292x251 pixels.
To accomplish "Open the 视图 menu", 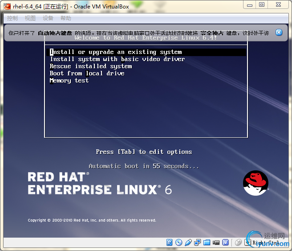I will (30, 18).
